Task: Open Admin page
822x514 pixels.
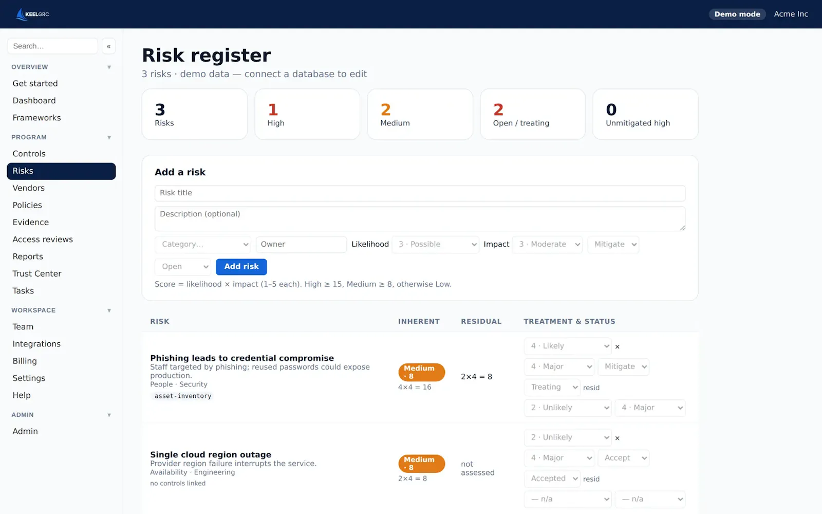Action: (x=61, y=431)
